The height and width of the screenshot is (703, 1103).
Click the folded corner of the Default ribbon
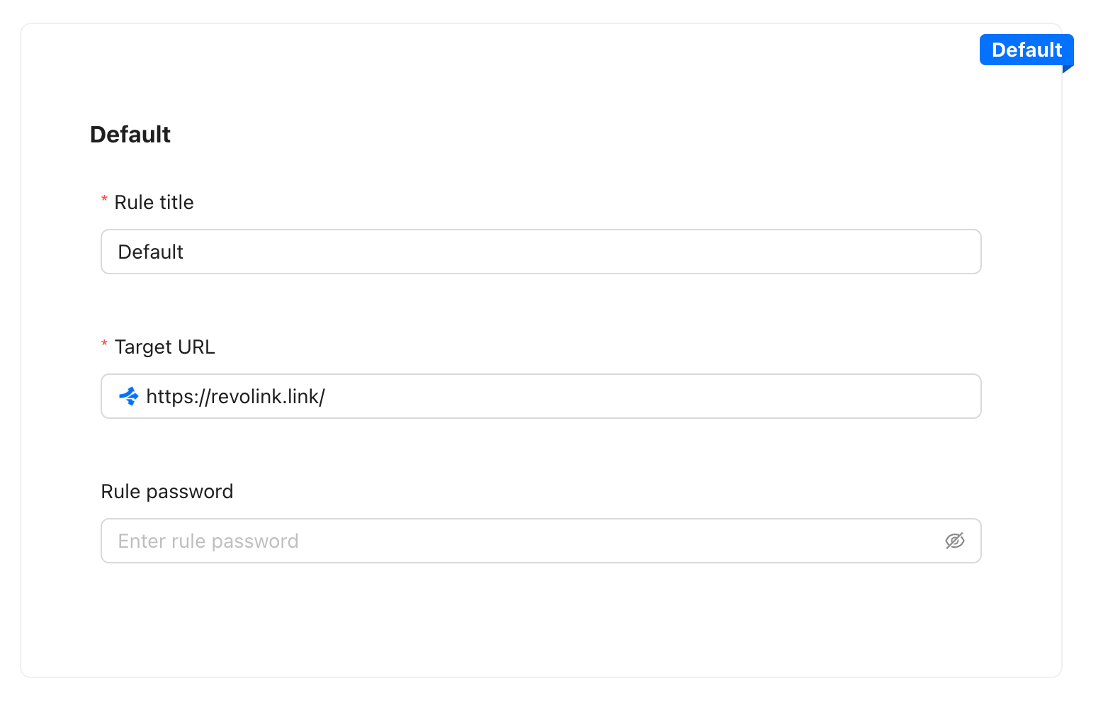(1068, 69)
